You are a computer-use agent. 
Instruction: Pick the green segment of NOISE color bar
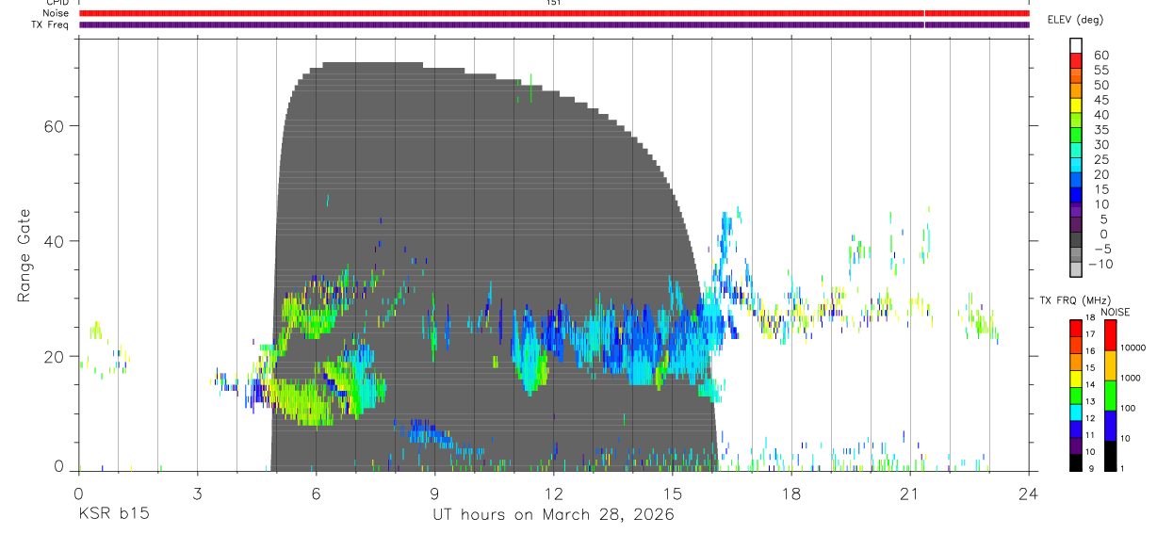[1110, 396]
